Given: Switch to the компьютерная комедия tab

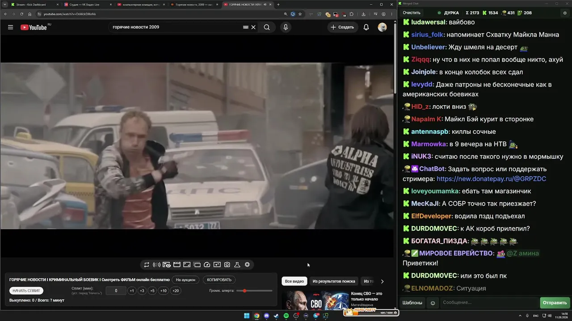Looking at the screenshot, I should click(141, 4).
